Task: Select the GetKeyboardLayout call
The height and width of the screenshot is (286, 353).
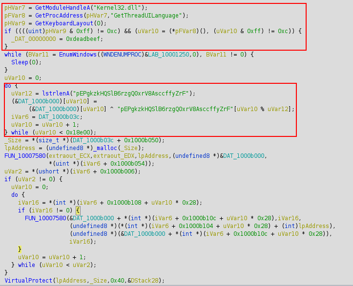Action: pyautogui.click(x=64, y=23)
